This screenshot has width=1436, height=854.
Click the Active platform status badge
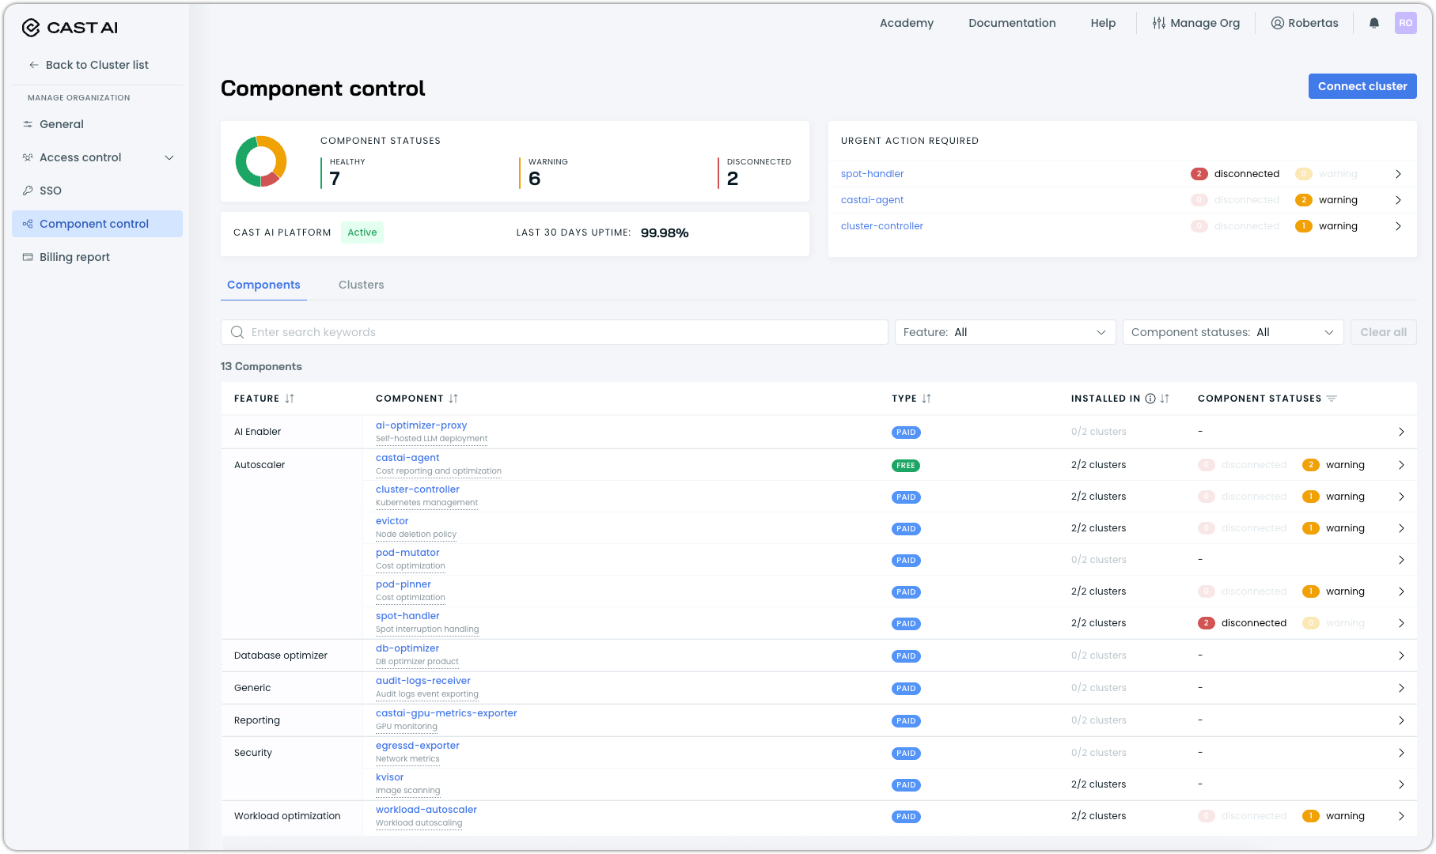[362, 232]
